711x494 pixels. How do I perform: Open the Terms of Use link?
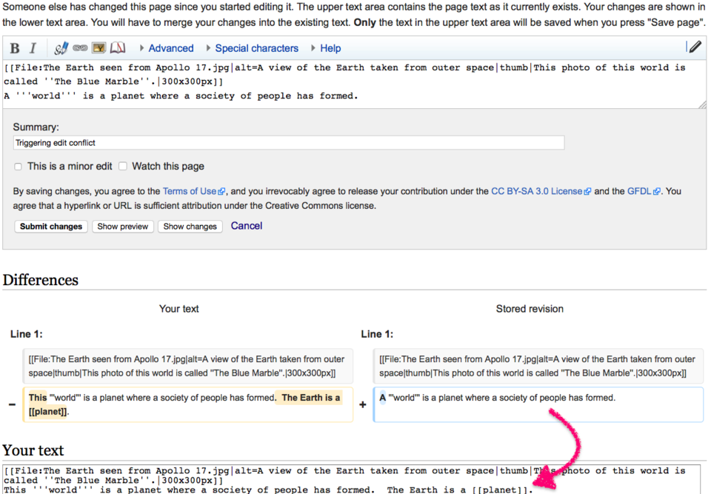193,191
